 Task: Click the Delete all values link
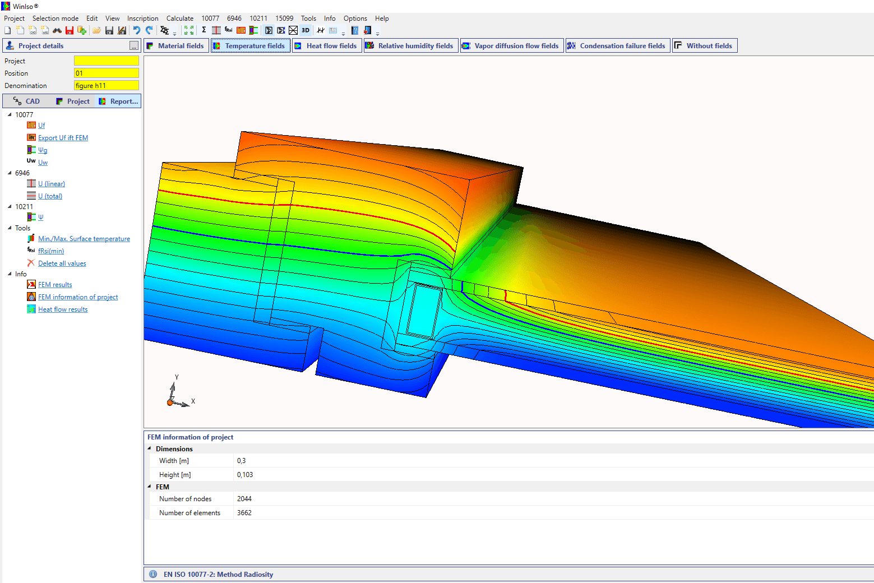[62, 263]
